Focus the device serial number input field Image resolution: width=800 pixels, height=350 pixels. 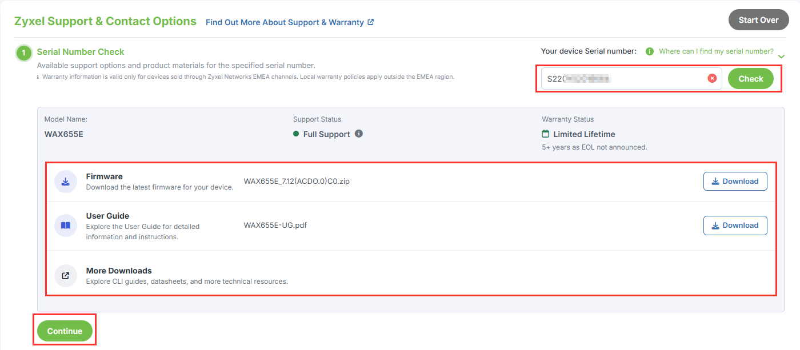[631, 79]
